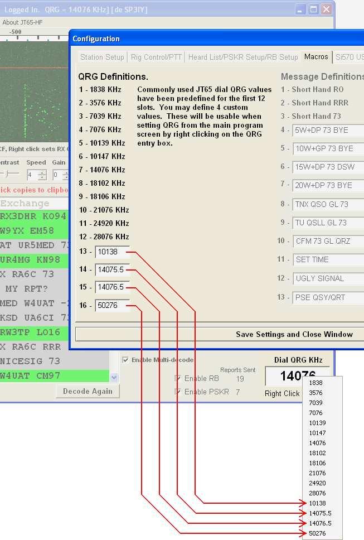Image resolution: width=364 pixels, height=540 pixels.
Task: Click decoded row W4UAT CM97
Action: click(x=55, y=376)
